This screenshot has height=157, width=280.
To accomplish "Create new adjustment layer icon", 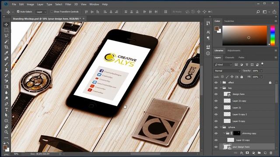I will point(253,153).
